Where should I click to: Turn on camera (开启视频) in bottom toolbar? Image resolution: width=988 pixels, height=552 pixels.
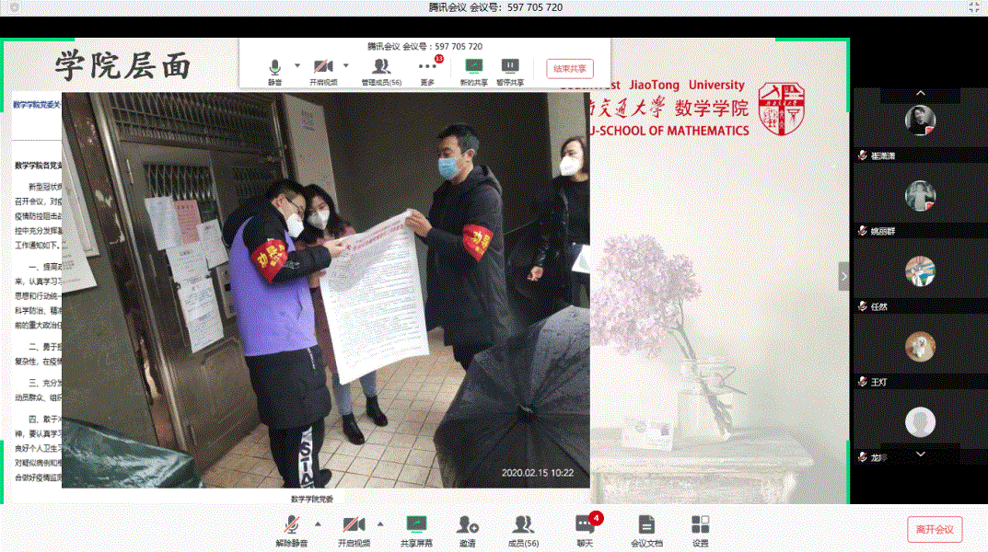pos(354,530)
